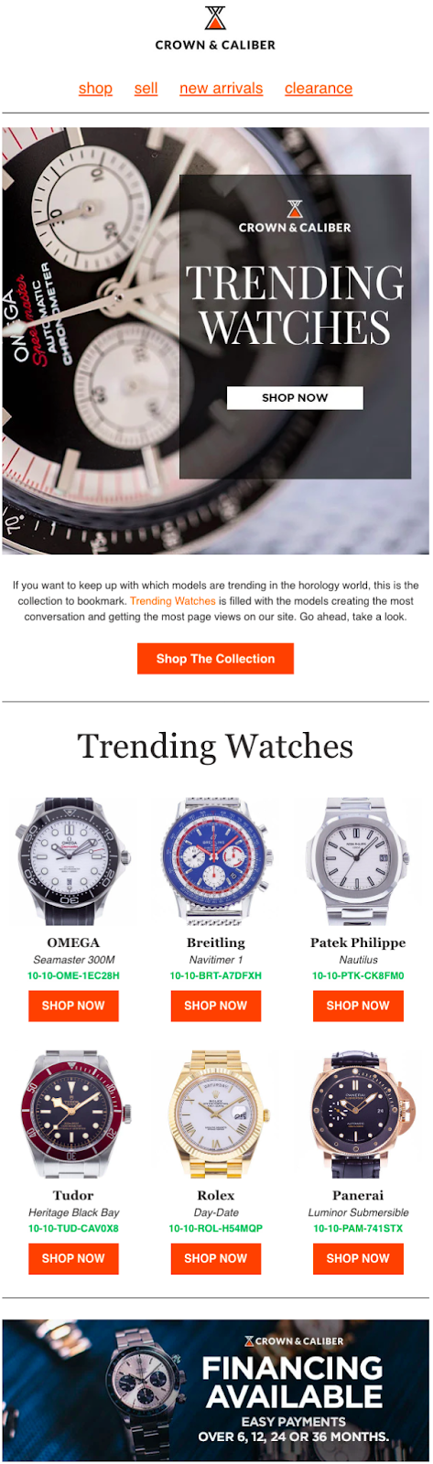Open the clearance link

[319, 89]
